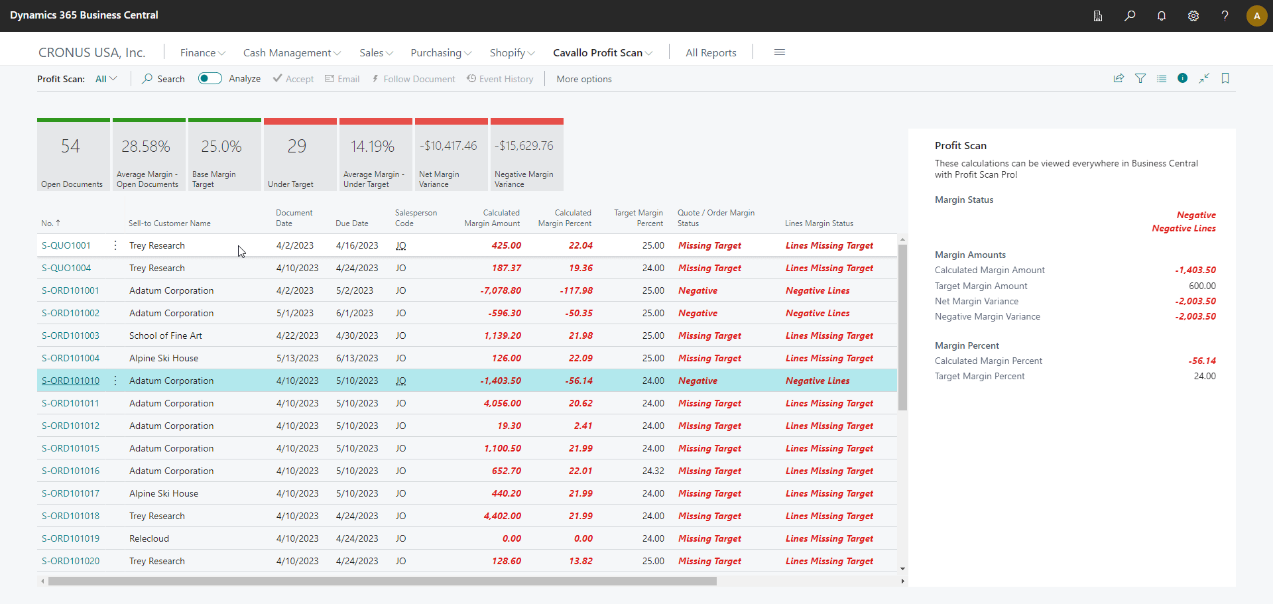Open the filter pane icon
1273x604 pixels.
point(1140,78)
